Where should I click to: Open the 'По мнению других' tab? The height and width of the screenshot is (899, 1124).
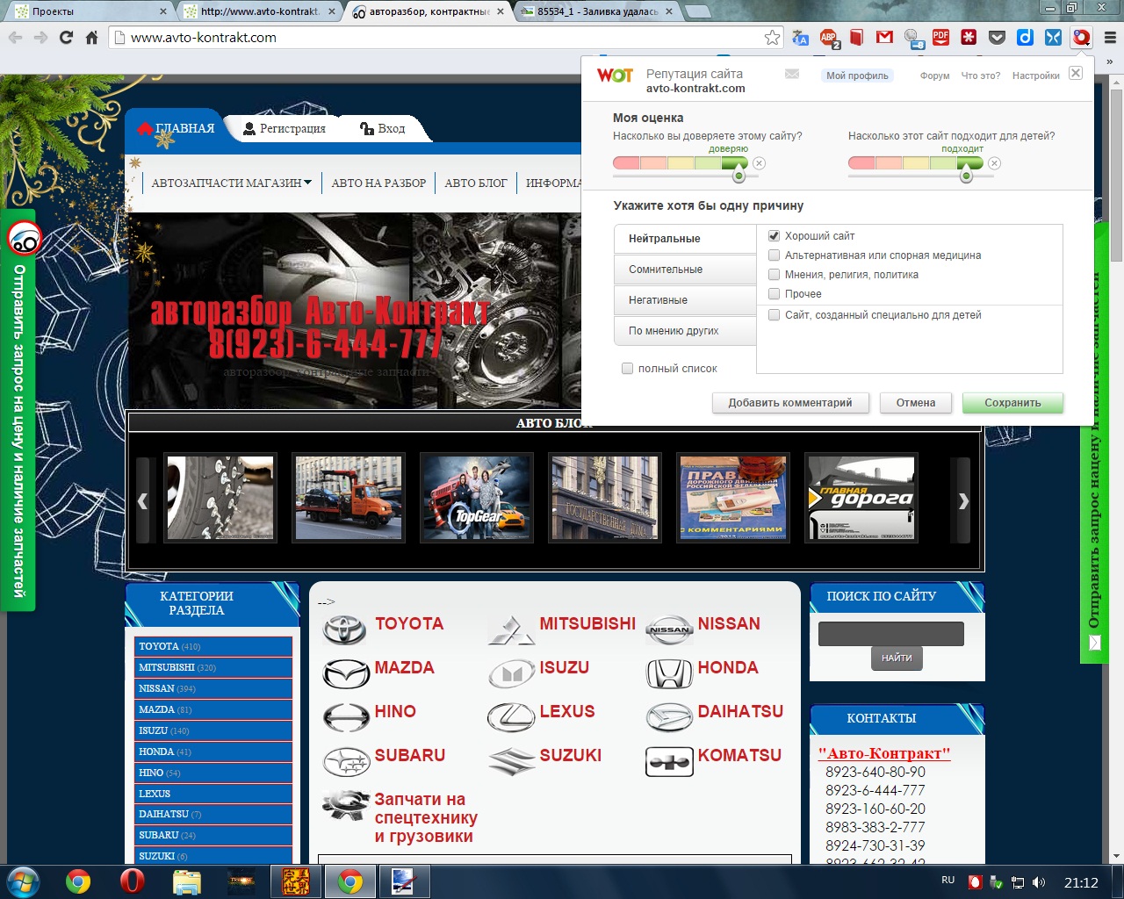click(685, 331)
